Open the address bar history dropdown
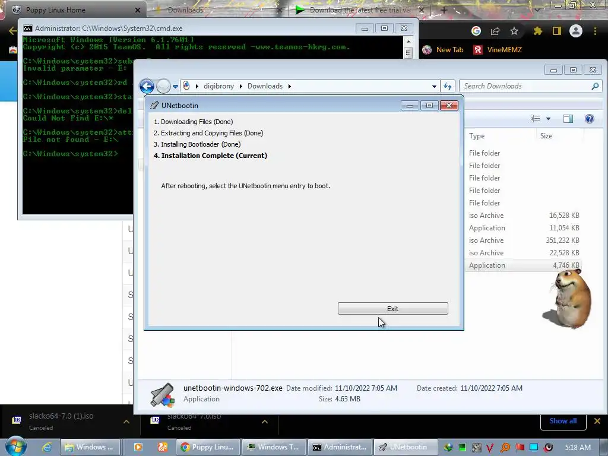 click(x=434, y=87)
